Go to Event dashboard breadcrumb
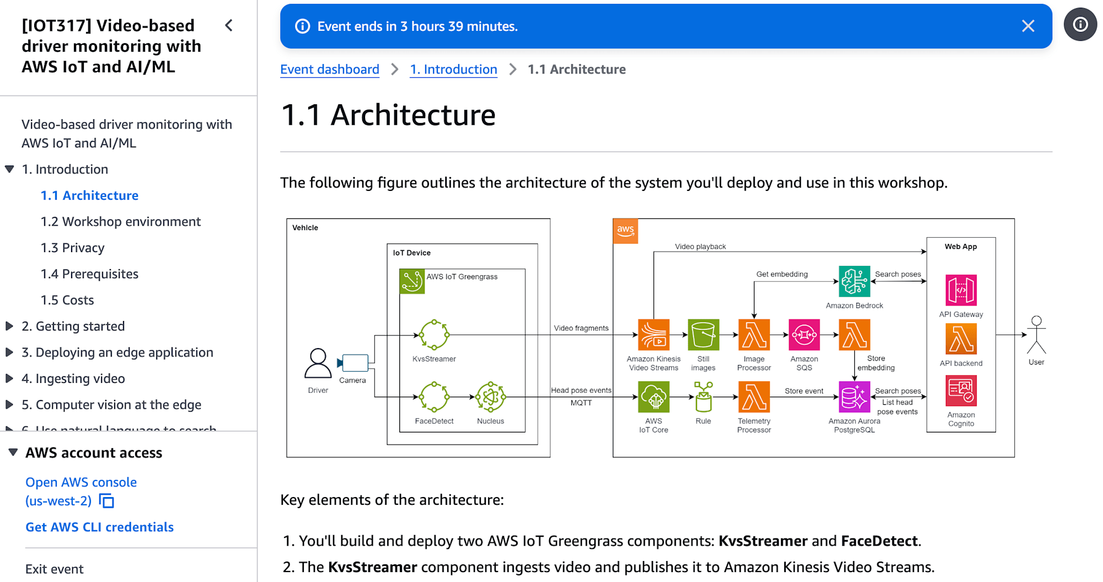This screenshot has width=1103, height=582. point(330,70)
